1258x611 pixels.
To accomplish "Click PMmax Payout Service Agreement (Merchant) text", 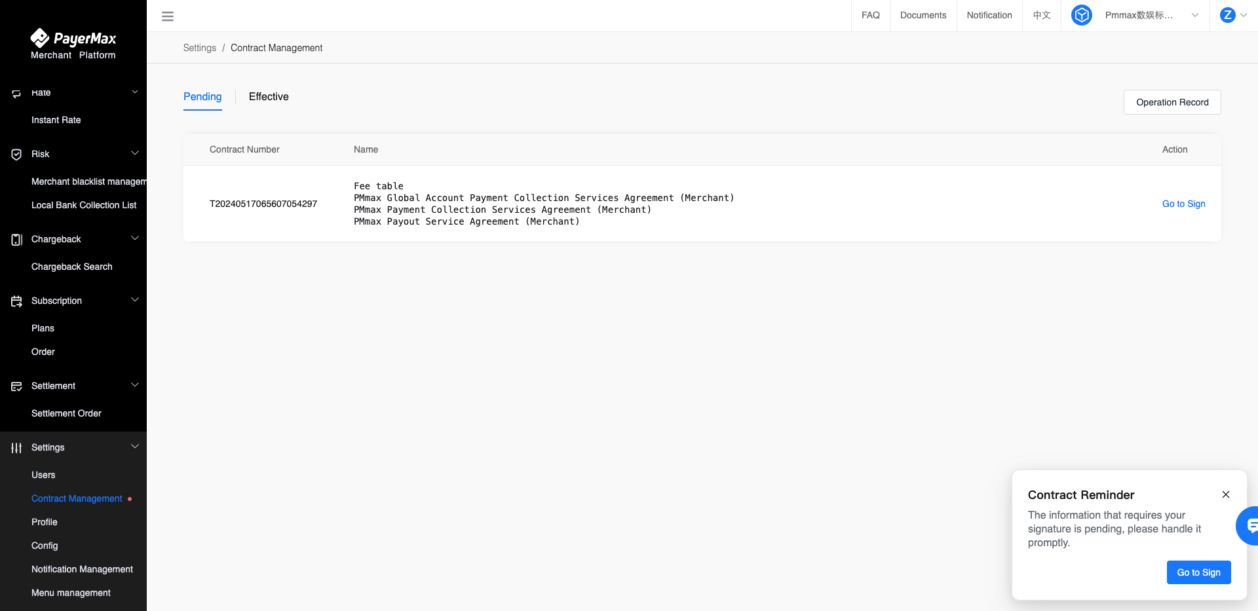I will pos(467,222).
